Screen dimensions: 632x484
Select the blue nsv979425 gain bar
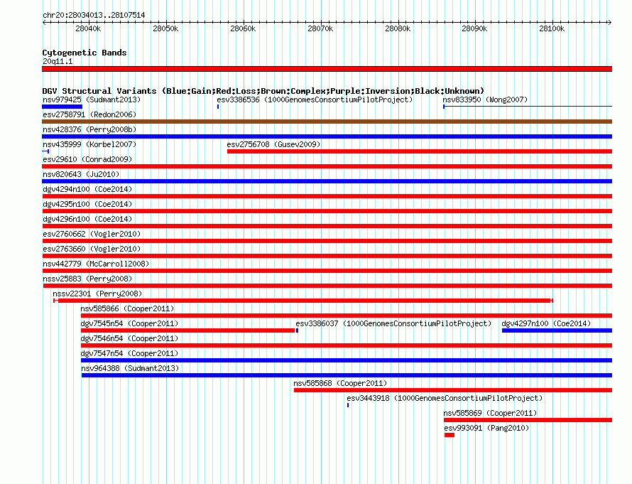point(62,107)
